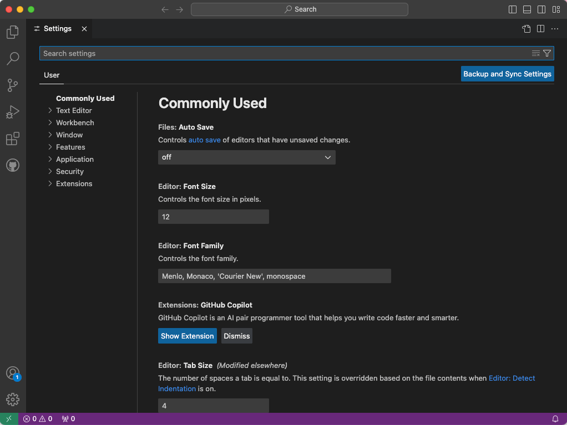Click the Show Extension button
567x425 pixels.
coord(187,336)
